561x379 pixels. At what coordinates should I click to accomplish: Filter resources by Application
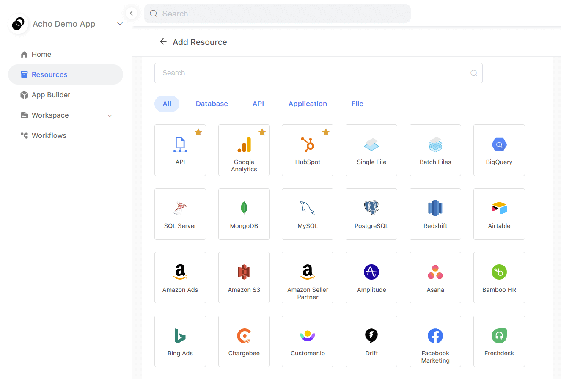308,104
